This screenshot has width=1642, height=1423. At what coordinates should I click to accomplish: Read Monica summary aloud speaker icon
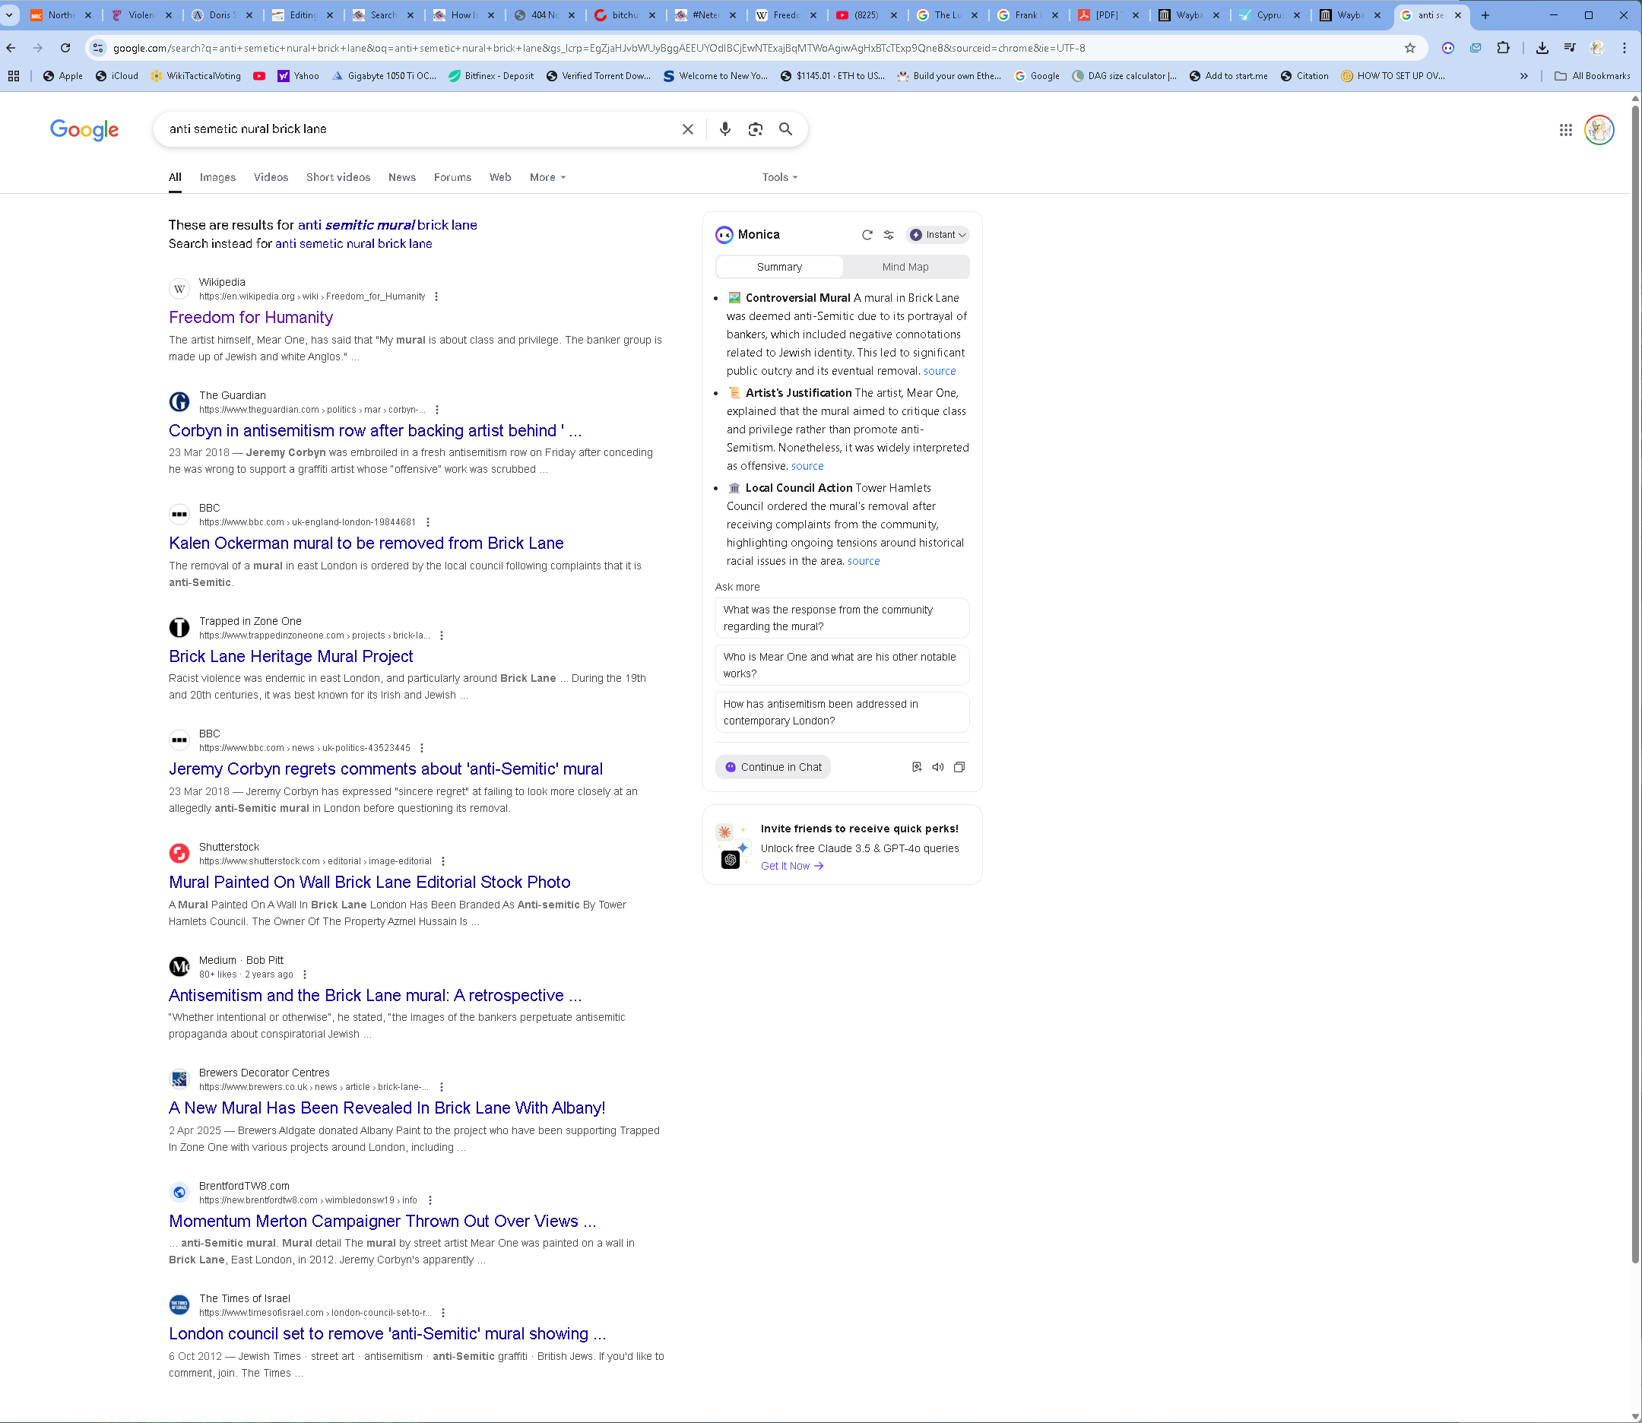click(x=938, y=767)
